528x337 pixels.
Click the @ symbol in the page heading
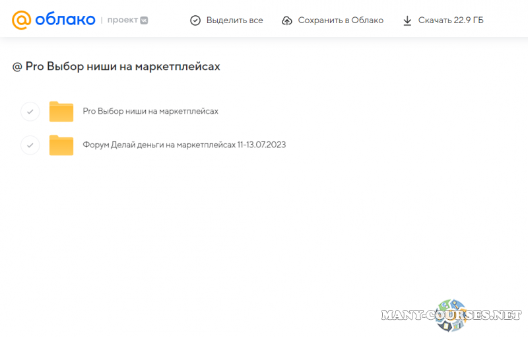tap(17, 67)
